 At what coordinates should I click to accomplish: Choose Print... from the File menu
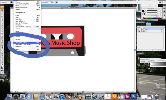[27, 49]
